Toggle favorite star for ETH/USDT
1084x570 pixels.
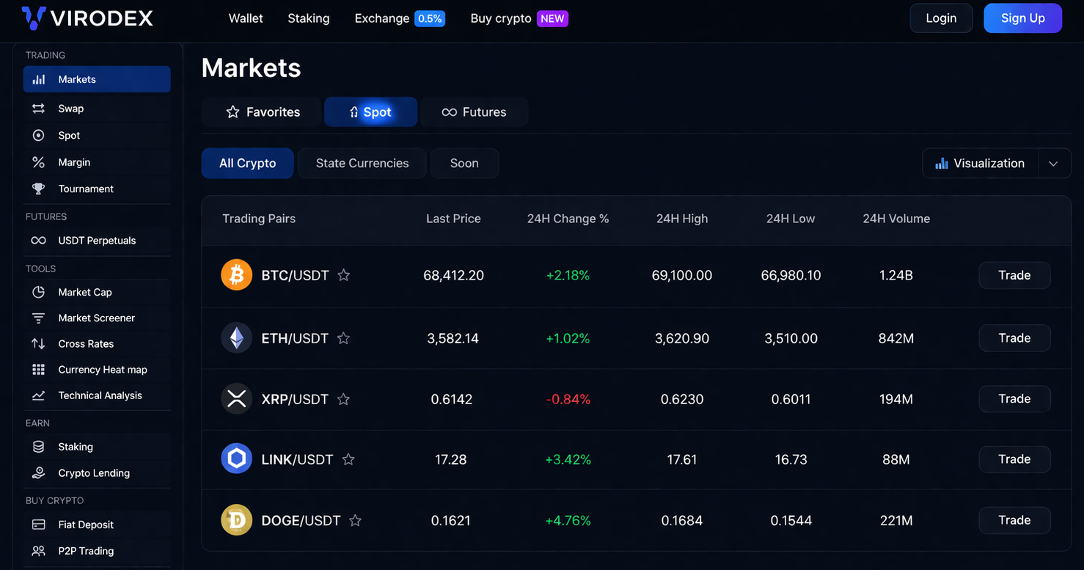(343, 338)
